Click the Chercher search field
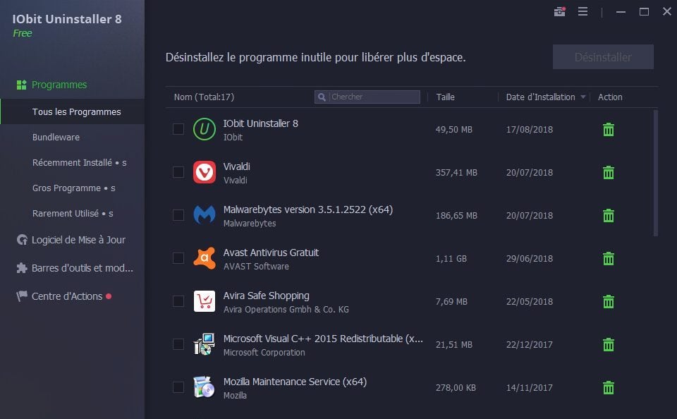 click(x=374, y=97)
